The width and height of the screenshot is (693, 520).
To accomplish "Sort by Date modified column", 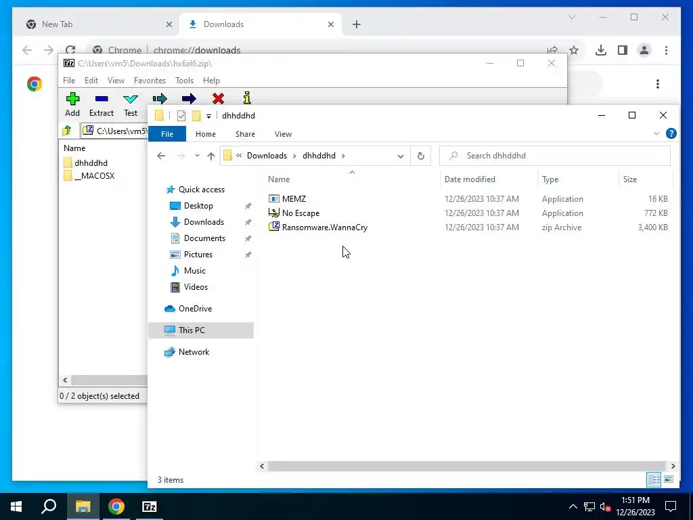I will click(x=470, y=179).
